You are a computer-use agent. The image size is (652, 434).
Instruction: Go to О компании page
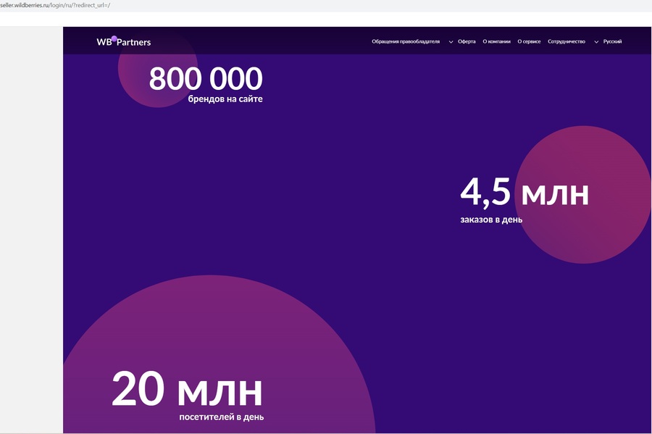click(496, 41)
